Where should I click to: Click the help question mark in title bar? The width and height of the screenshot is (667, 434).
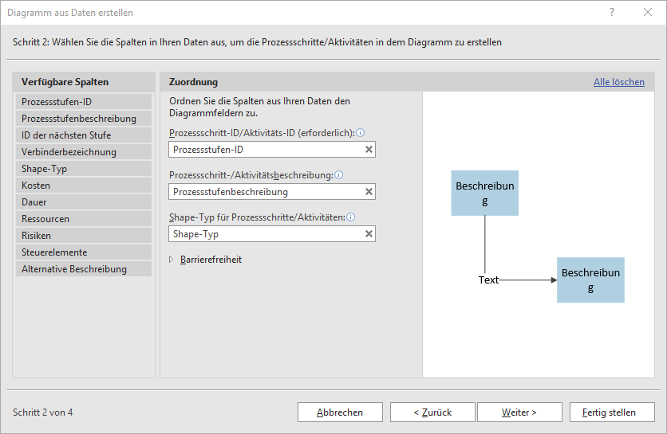click(x=612, y=13)
